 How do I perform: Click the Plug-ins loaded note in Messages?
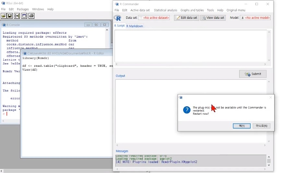click(x=157, y=162)
